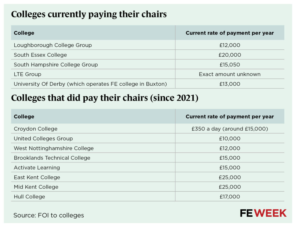
Task: Click the LTE Group entry
Action: tap(27, 74)
